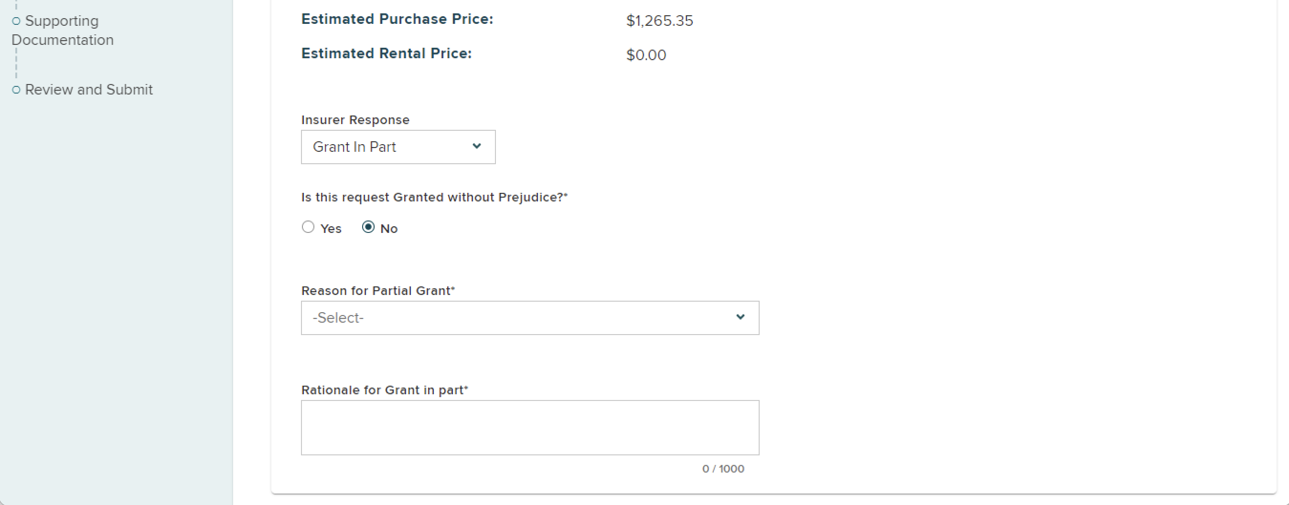
Task: Focus the Rationale for Grant in part textbox
Action: coord(529,428)
